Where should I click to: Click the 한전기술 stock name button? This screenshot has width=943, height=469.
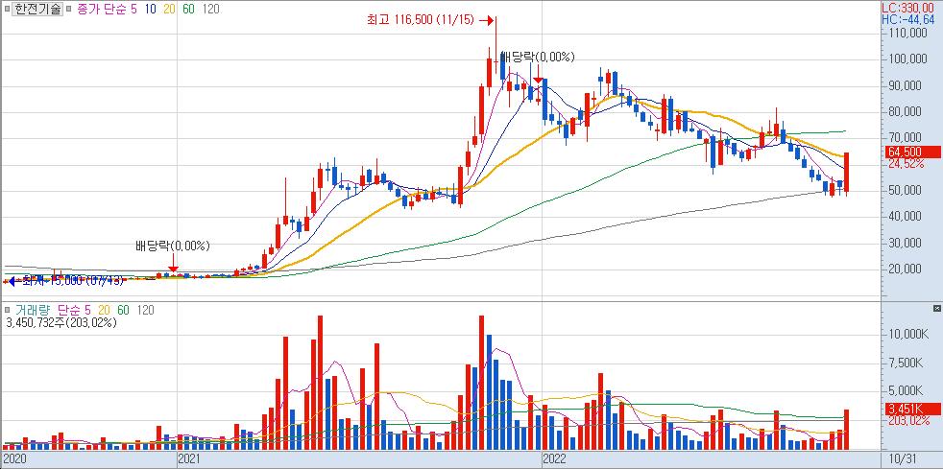click(x=36, y=9)
